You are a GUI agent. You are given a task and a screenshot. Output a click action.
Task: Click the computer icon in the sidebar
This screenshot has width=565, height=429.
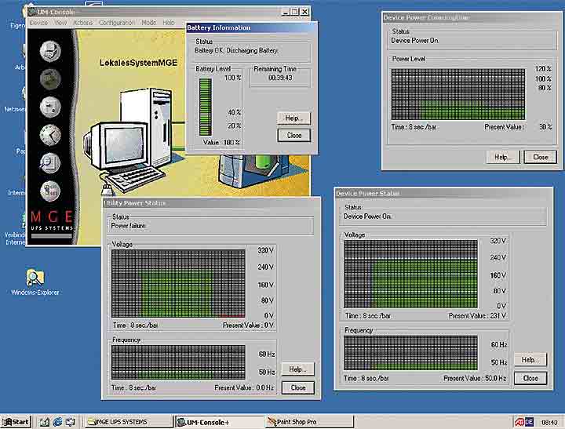click(49, 51)
